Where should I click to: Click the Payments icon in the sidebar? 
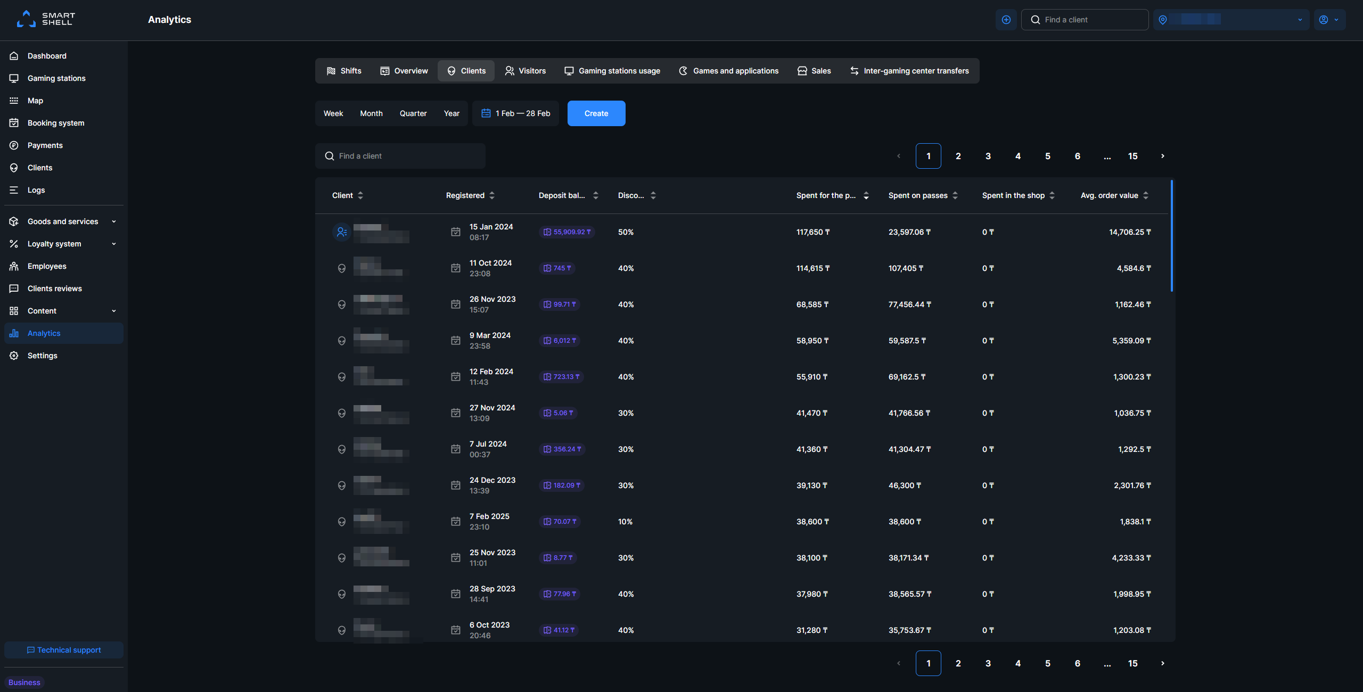14,145
